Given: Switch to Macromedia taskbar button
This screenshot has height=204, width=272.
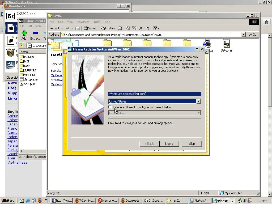Looking at the screenshot, I should click(x=108, y=201).
